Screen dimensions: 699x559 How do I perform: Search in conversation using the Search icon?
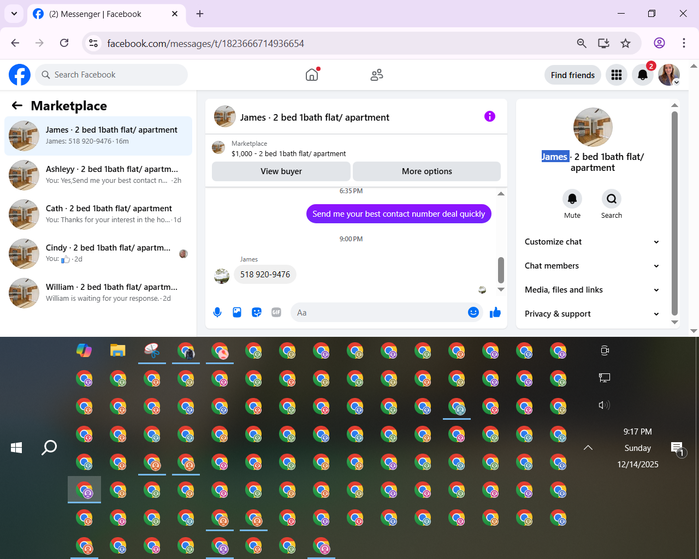point(612,199)
